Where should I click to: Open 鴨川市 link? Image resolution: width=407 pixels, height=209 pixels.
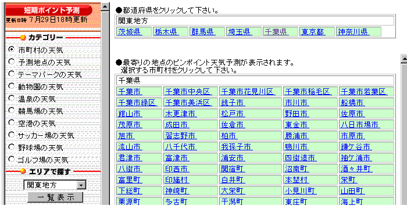click(297, 147)
